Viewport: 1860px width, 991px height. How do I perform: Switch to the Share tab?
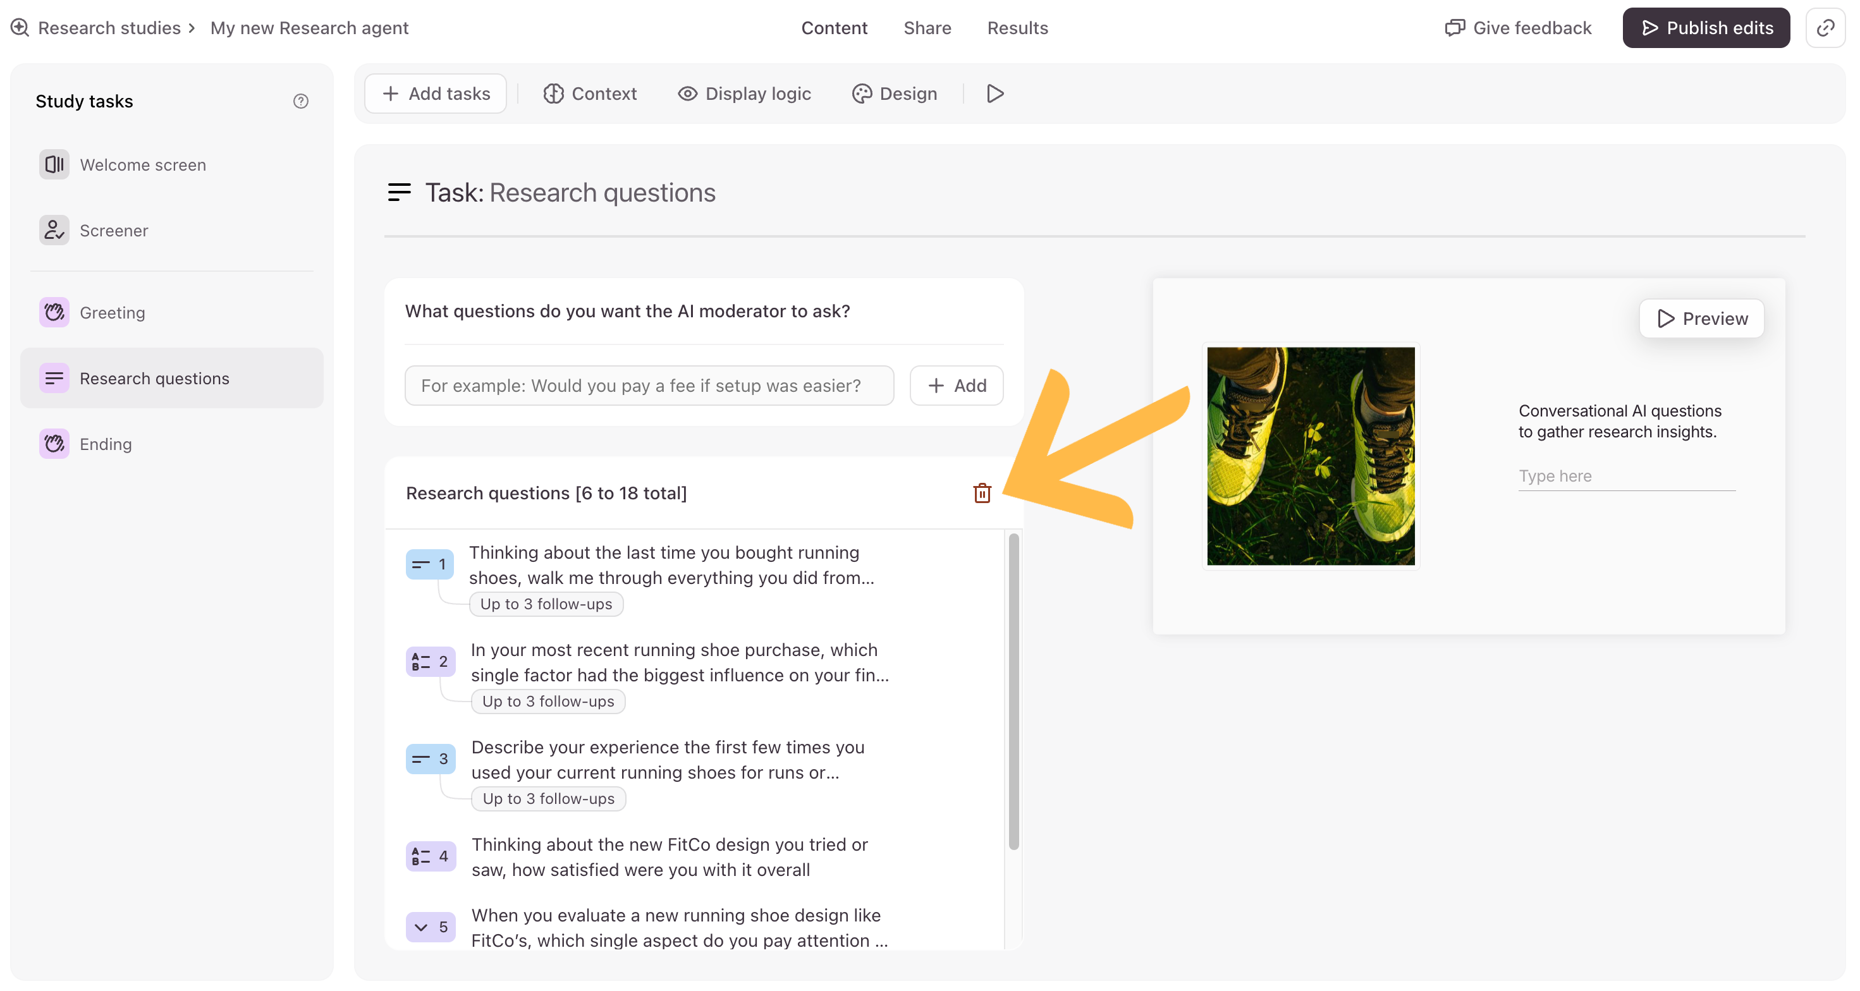click(927, 28)
